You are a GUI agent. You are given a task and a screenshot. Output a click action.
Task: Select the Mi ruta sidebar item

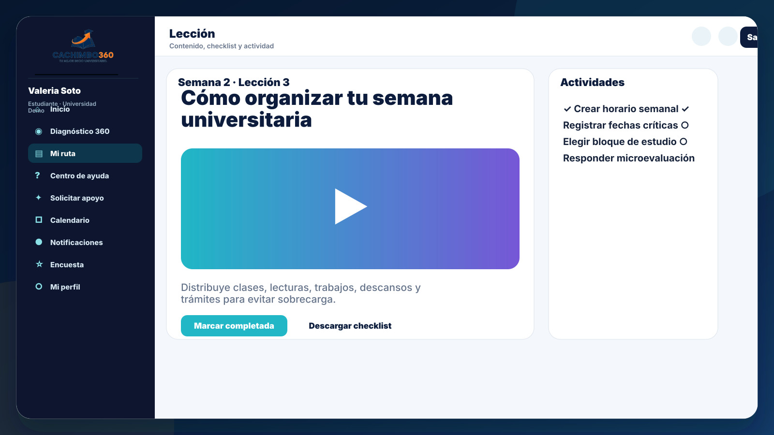coord(85,153)
